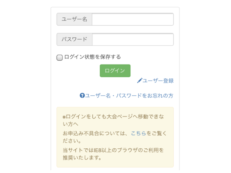The width and height of the screenshot is (231, 173).
Task: Tick the ログイン状態を保存する checkbox
Action: pos(60,58)
